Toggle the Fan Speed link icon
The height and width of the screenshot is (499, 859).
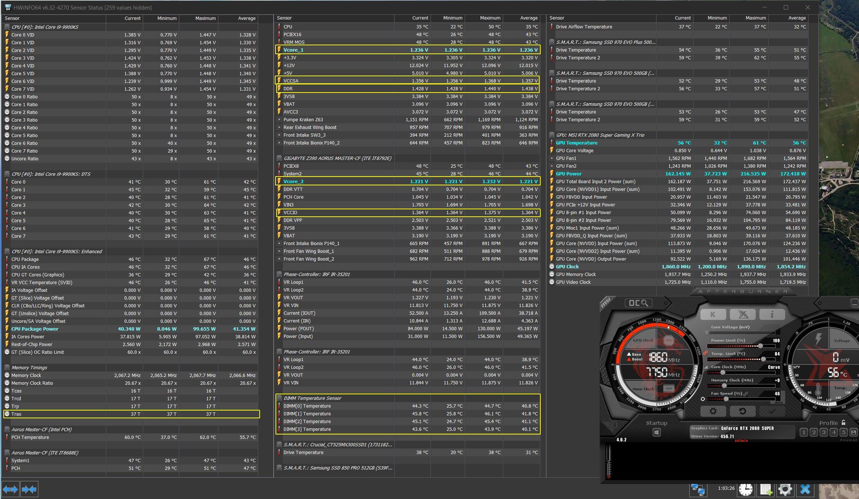tap(745, 394)
